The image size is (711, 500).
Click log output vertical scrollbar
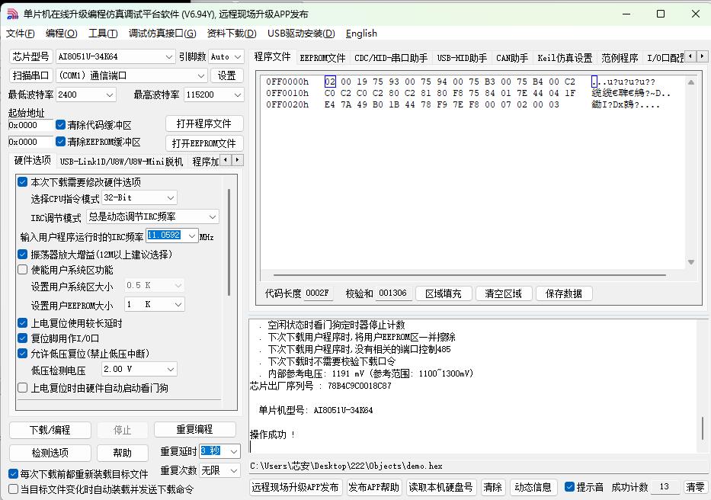point(703,428)
